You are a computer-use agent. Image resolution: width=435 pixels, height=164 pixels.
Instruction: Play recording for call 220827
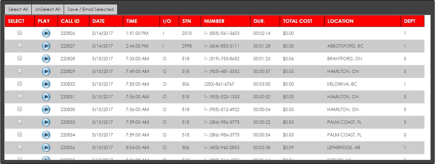pyautogui.click(x=46, y=46)
